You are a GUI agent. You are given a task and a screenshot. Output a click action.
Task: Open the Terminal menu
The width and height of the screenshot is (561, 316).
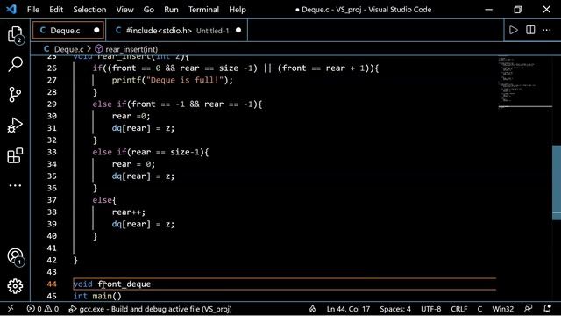click(203, 10)
